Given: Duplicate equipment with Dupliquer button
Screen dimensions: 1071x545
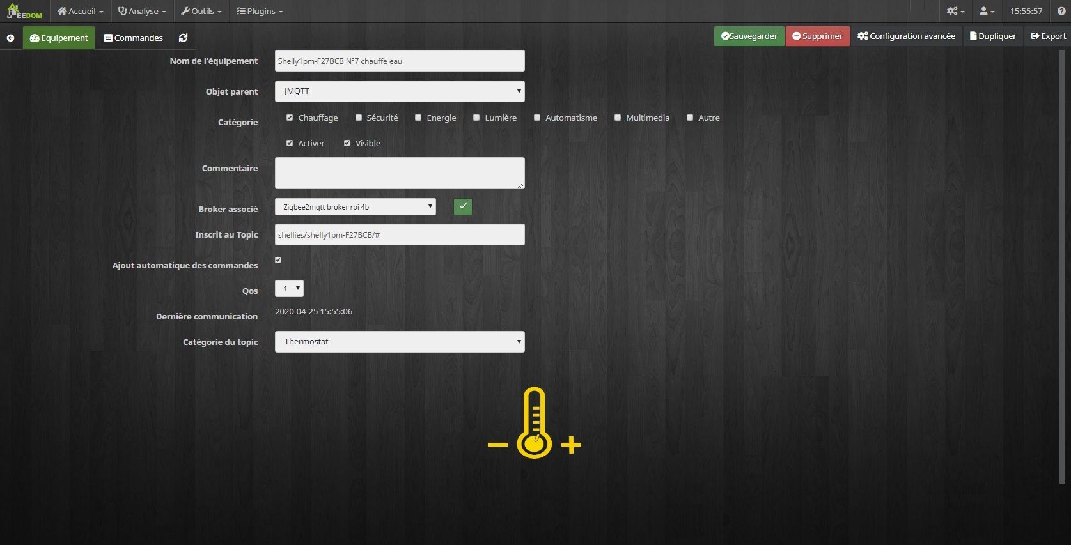Looking at the screenshot, I should click(x=993, y=36).
